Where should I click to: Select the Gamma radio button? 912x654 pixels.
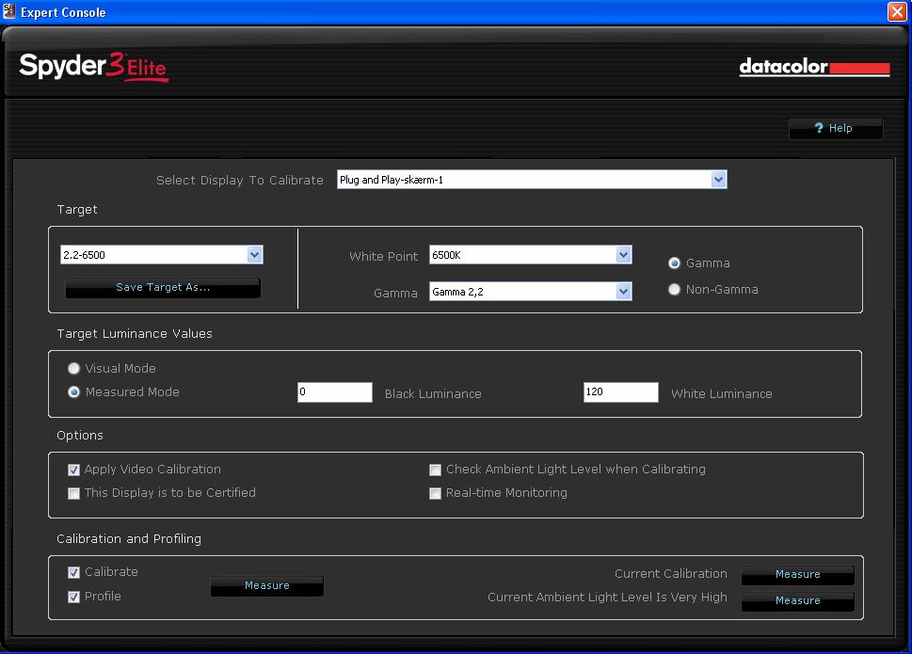click(x=674, y=263)
